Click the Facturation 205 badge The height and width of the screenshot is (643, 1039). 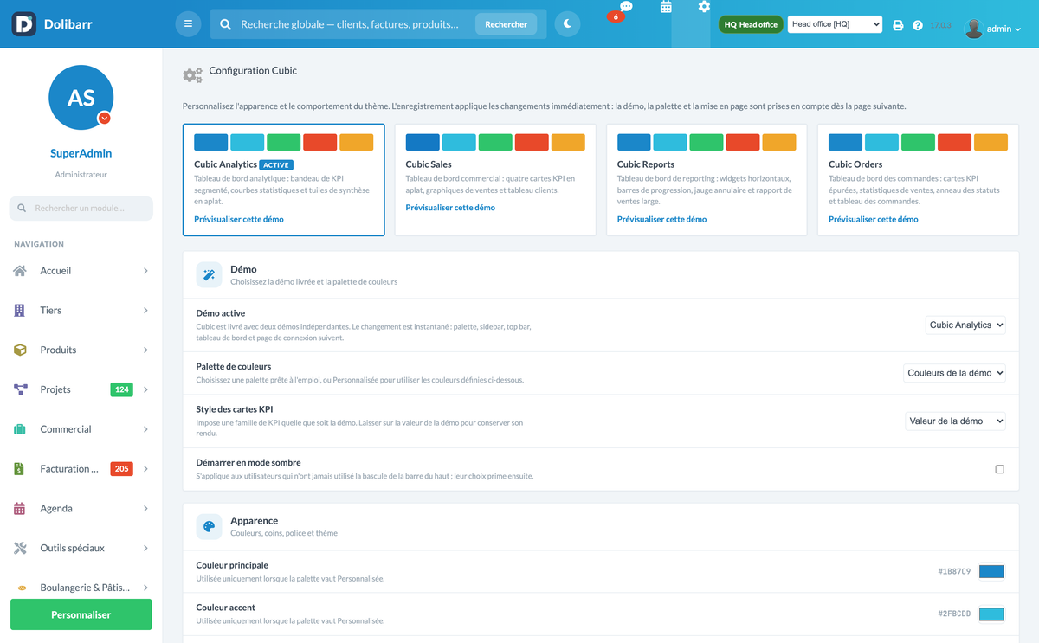pyautogui.click(x=122, y=469)
